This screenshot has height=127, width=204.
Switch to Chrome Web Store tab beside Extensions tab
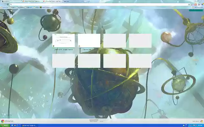click(32, 1)
